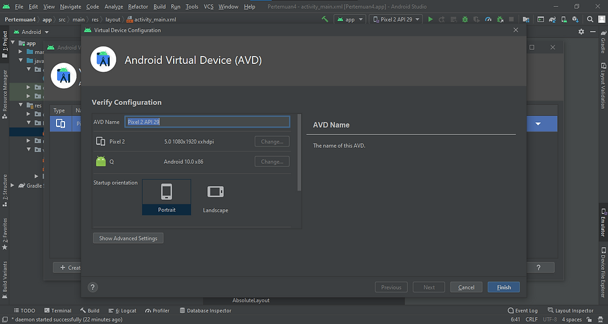
Task: Expand the Gradle Scripts tree node
Action: [13, 186]
